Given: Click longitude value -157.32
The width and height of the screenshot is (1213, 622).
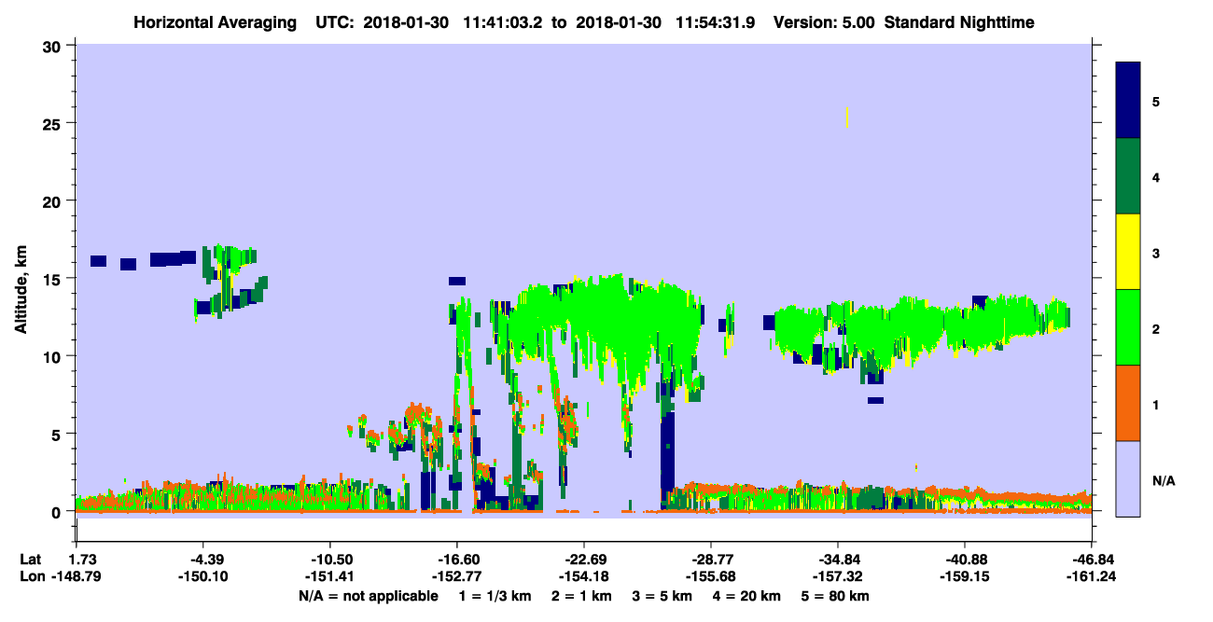Looking at the screenshot, I should click(x=838, y=576).
